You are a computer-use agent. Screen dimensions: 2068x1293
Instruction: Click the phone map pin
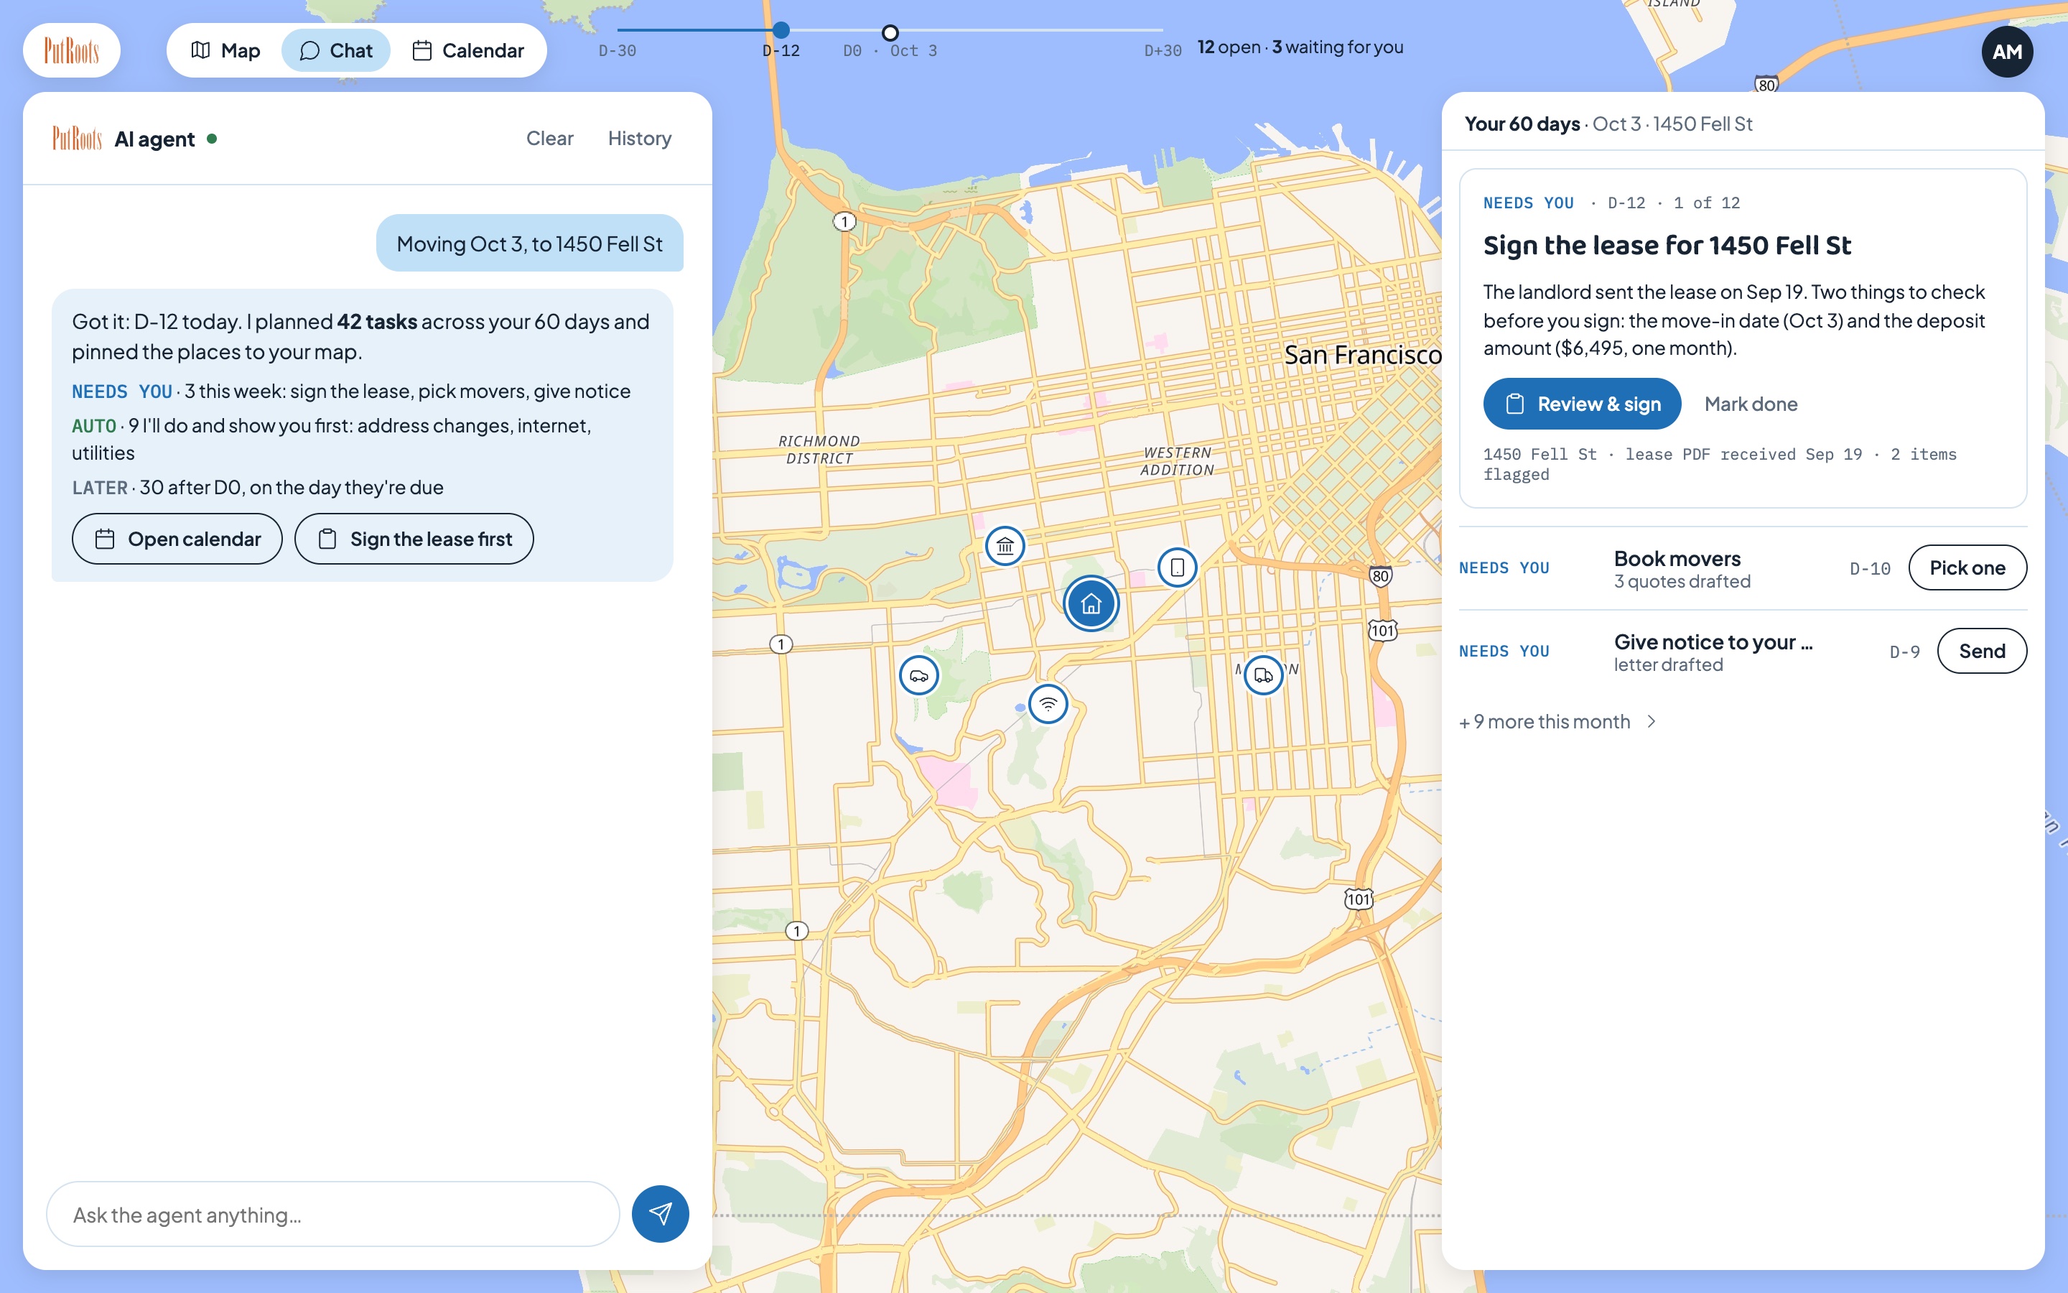click(1177, 567)
